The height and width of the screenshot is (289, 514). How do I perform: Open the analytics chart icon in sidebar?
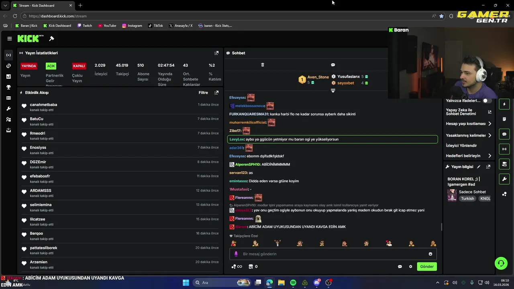[x=9, y=76]
